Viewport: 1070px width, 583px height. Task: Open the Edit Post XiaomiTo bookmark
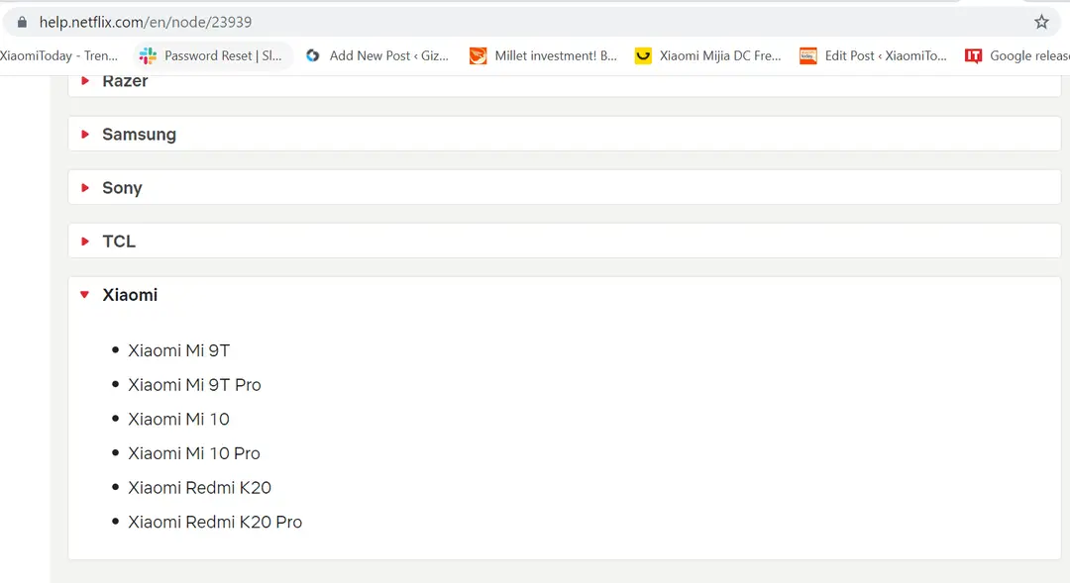point(874,55)
